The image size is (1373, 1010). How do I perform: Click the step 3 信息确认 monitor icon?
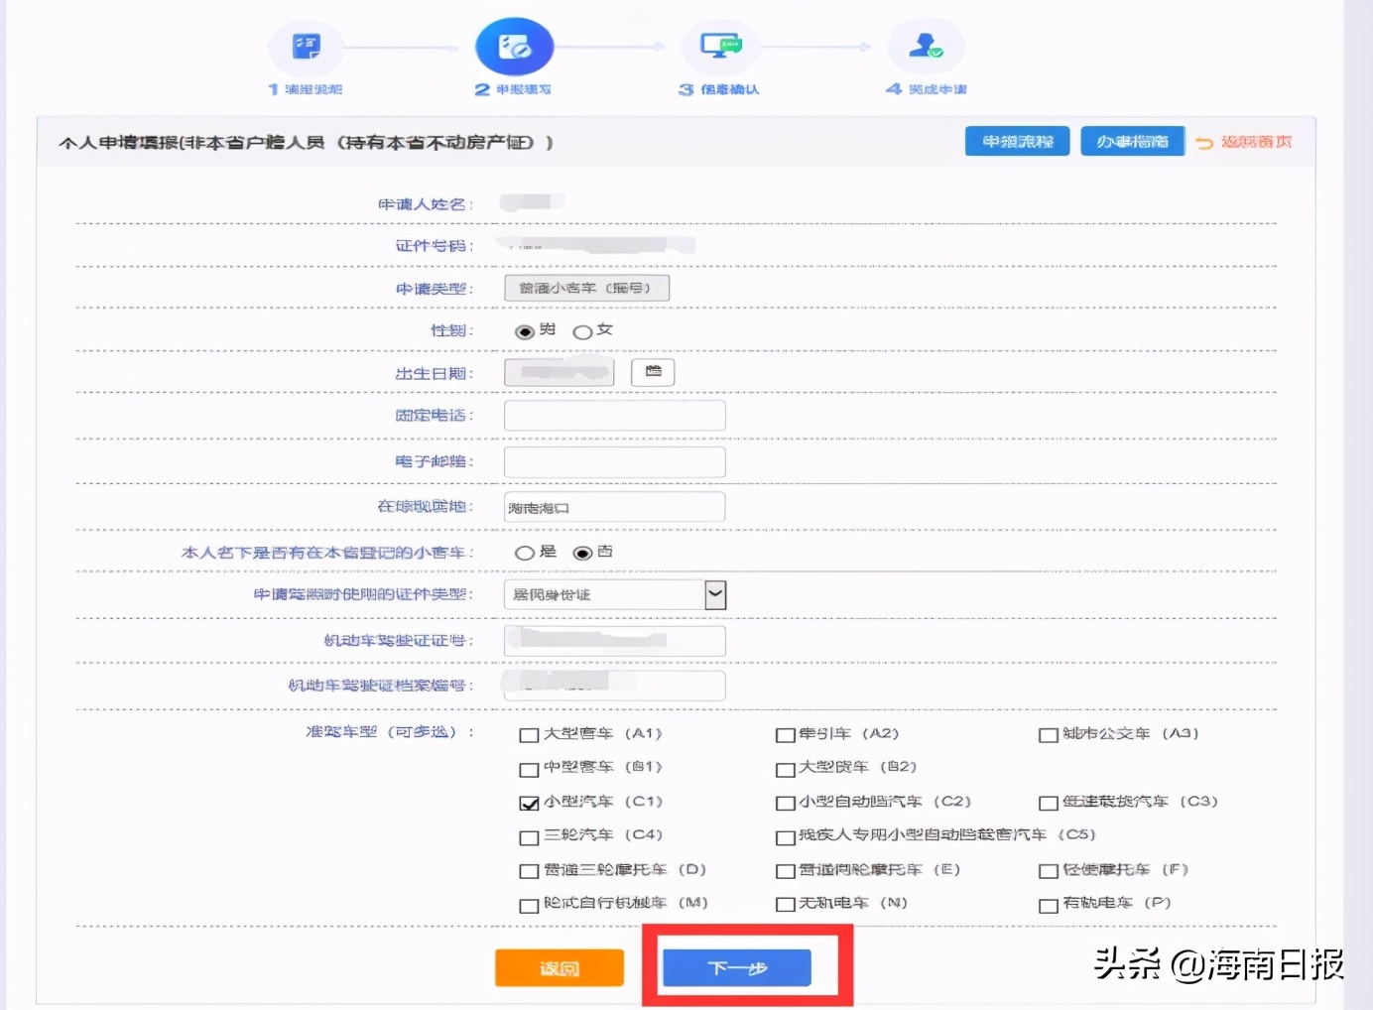720,47
